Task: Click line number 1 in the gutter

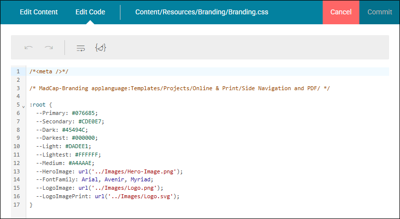Action: click(x=18, y=72)
